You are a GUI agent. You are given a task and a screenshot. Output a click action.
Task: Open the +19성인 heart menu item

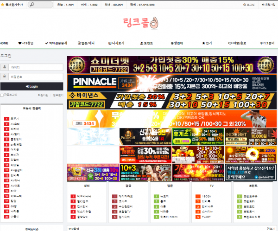click(x=25, y=43)
